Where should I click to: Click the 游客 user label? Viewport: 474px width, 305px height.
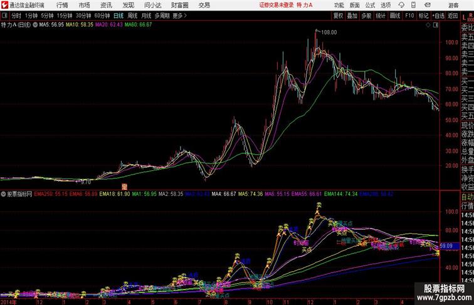point(453,5)
